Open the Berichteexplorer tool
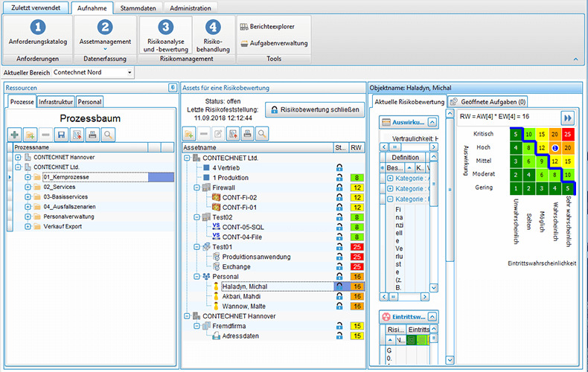 click(x=273, y=26)
